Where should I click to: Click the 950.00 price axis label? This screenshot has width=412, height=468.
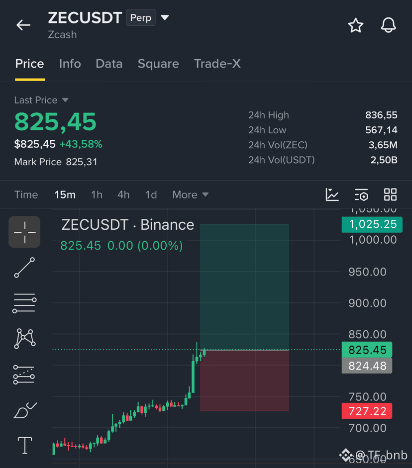pos(368,272)
